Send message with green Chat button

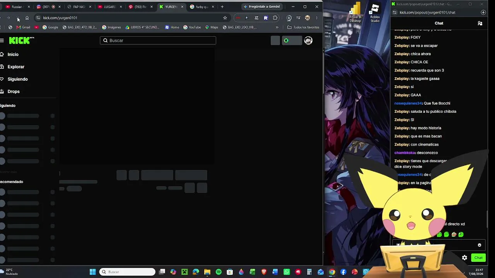pos(478,258)
